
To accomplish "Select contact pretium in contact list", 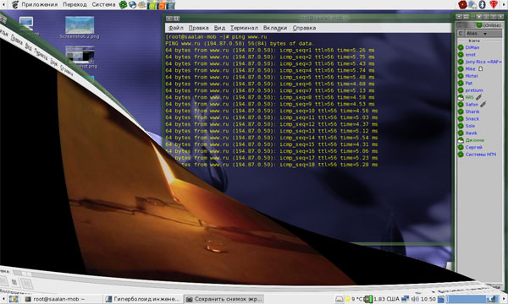I will pyautogui.click(x=474, y=90).
